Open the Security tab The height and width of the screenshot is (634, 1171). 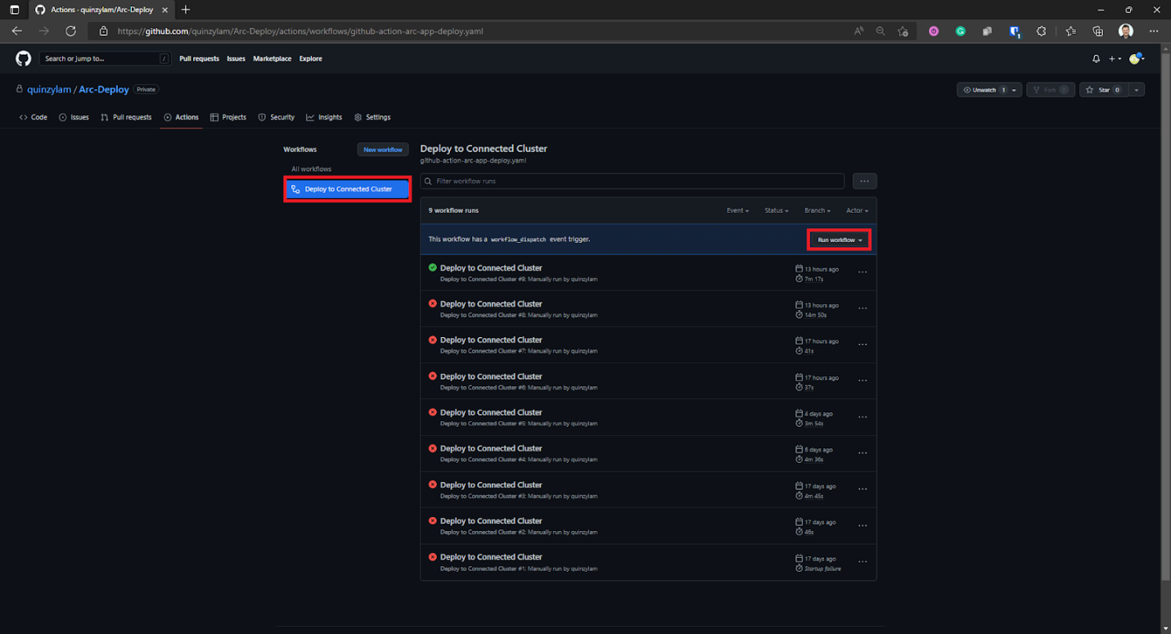point(276,117)
